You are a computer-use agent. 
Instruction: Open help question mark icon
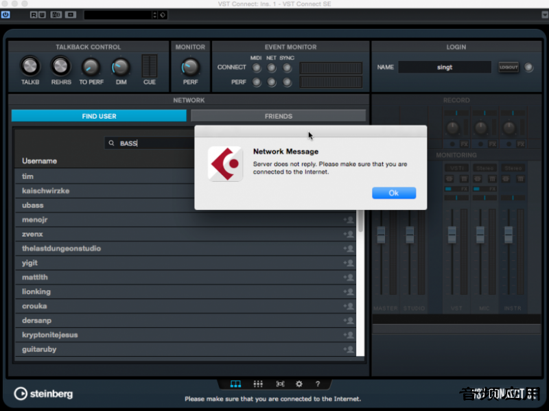click(x=318, y=384)
